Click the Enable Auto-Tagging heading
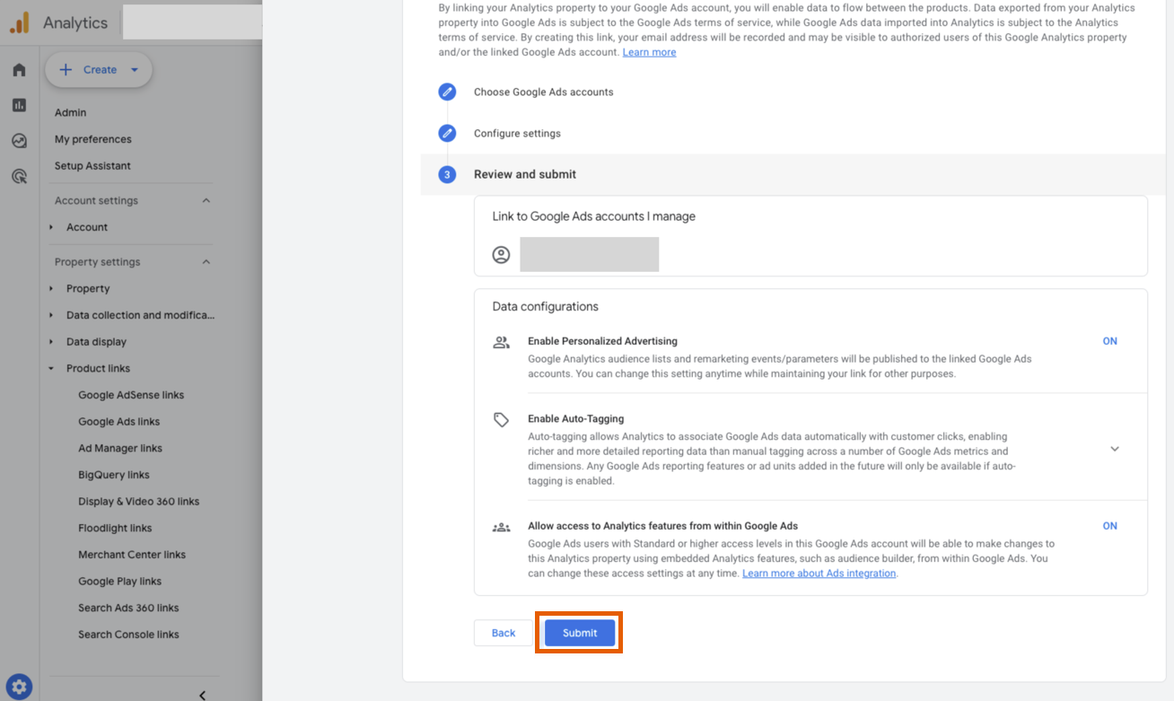The width and height of the screenshot is (1174, 701). [575, 418]
